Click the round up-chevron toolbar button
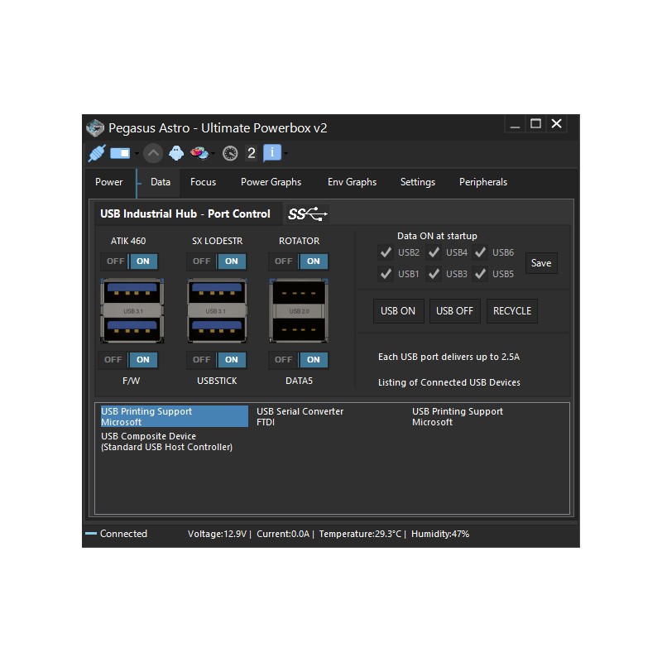The image size is (662, 662). [153, 153]
